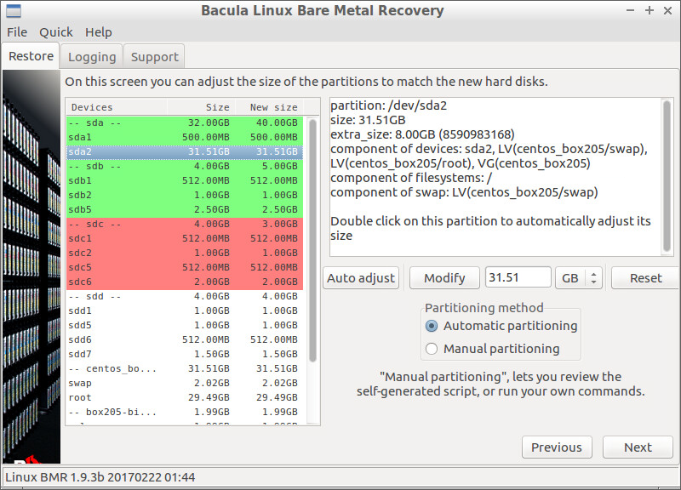Viewport: 681px width, 490px height.
Task: Open the File menu
Action: tap(17, 32)
